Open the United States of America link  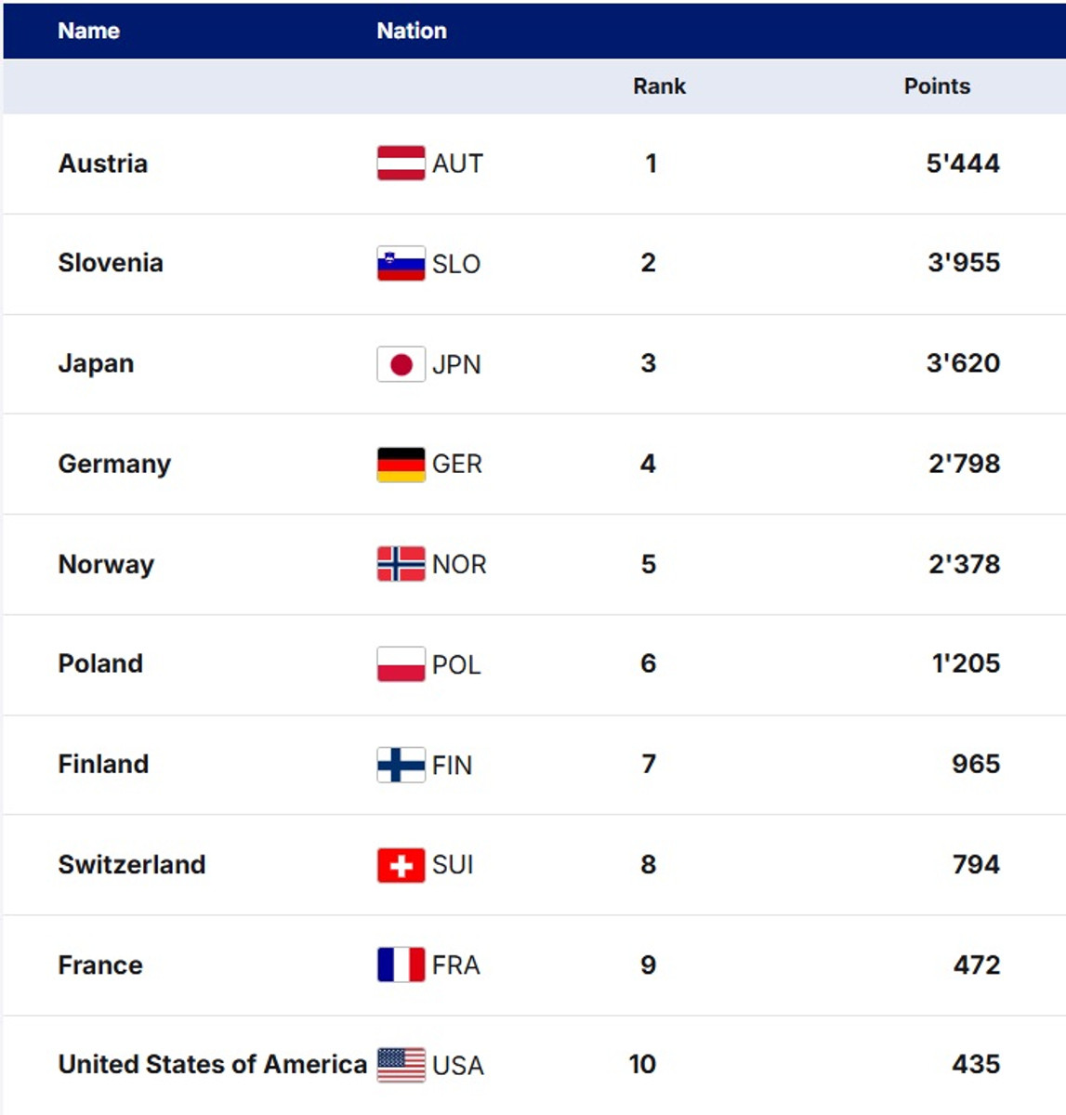212,1064
